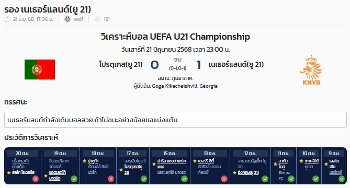
Task: Click green check on 11 มิ.ย. card
Action: click(291, 179)
